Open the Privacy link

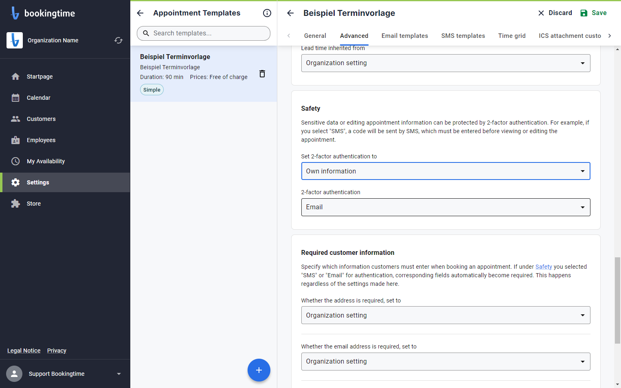[57, 351]
